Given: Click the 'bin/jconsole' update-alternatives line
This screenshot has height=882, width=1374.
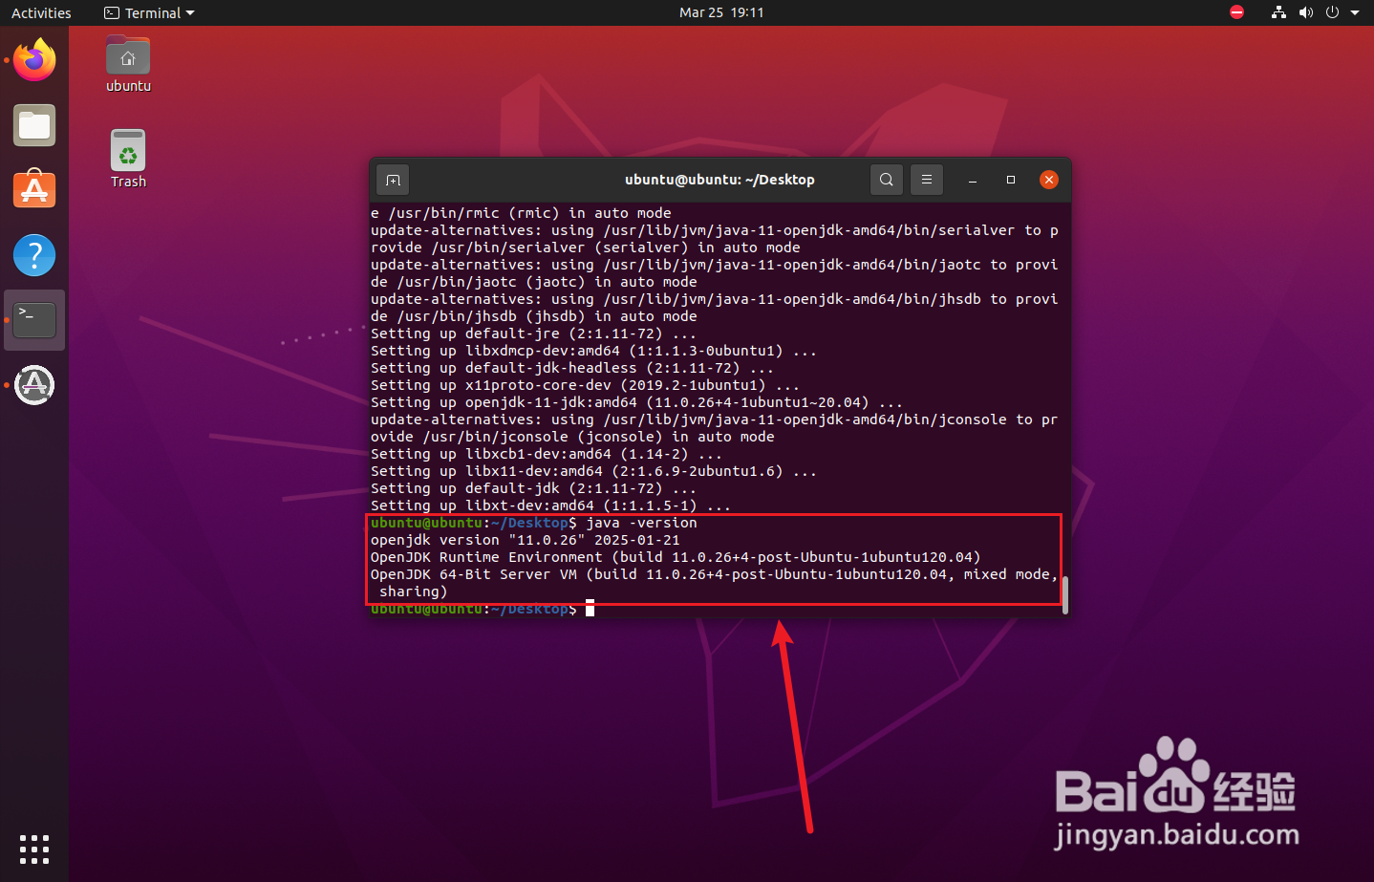Looking at the screenshot, I should pyautogui.click(x=715, y=419).
